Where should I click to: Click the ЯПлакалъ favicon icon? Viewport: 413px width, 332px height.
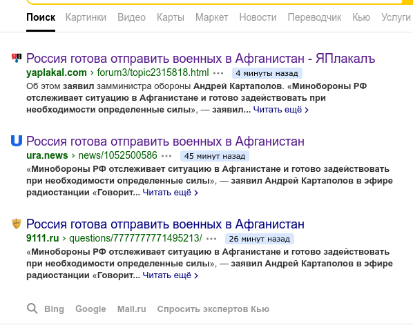tap(17, 58)
